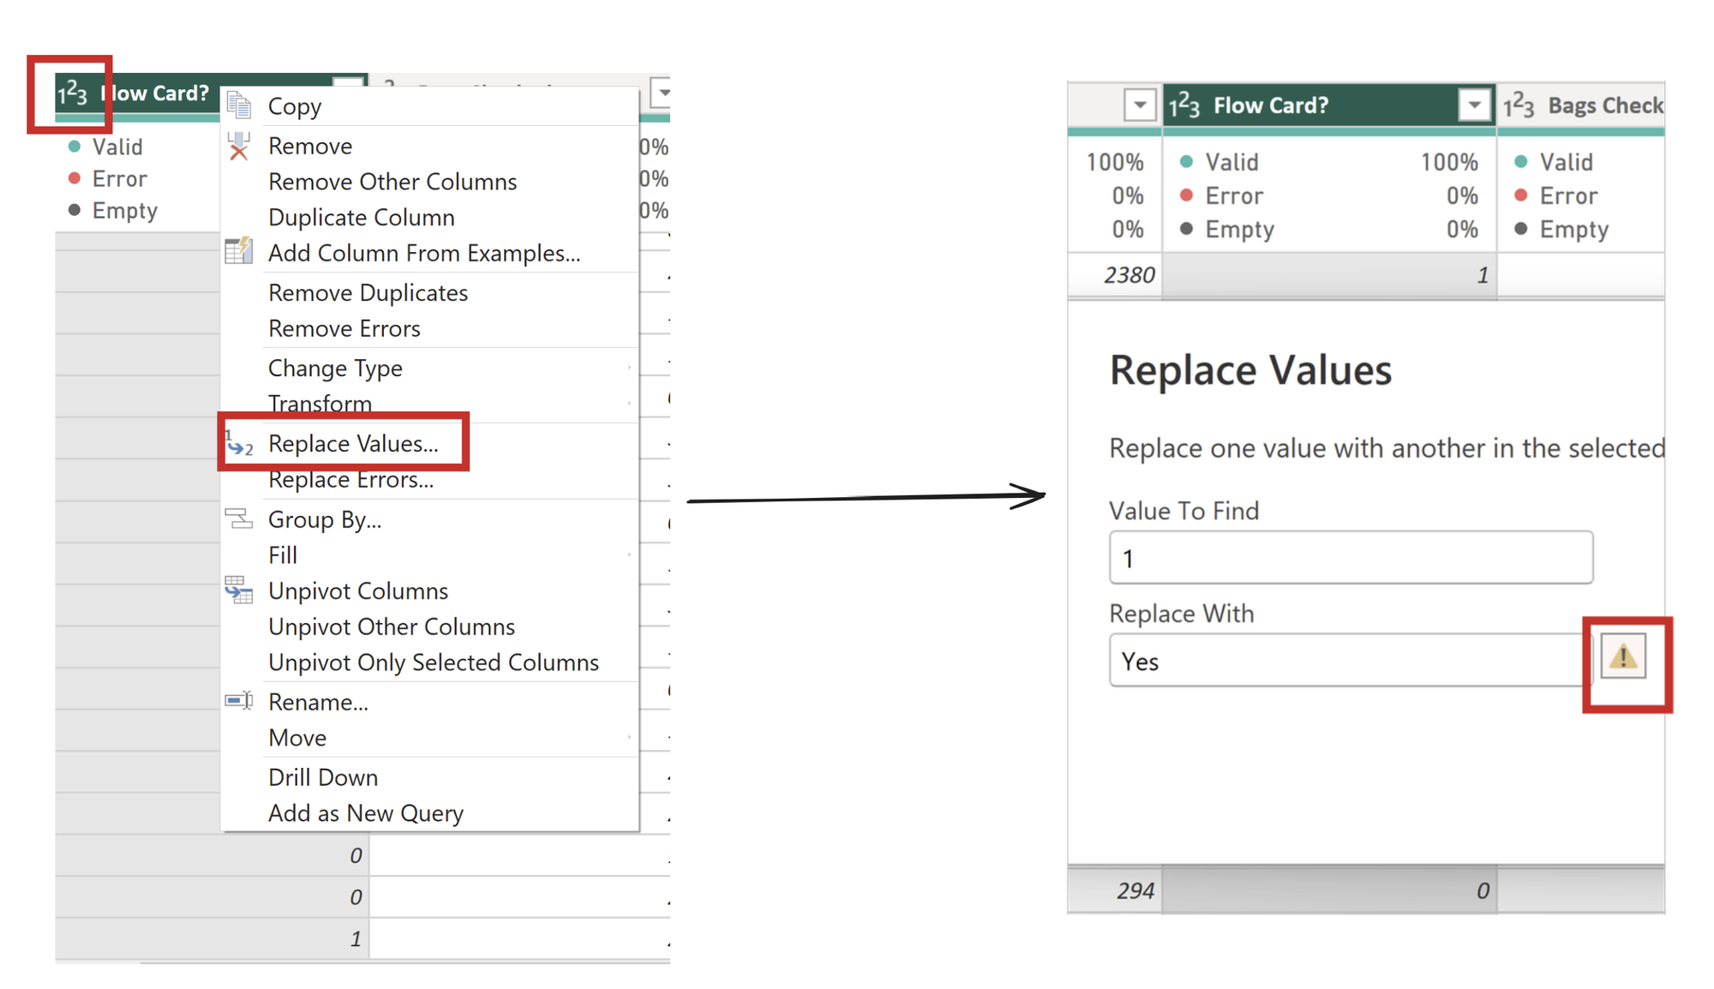Click the Value To Find input field
This screenshot has height=989, width=1714.
pos(1351,559)
